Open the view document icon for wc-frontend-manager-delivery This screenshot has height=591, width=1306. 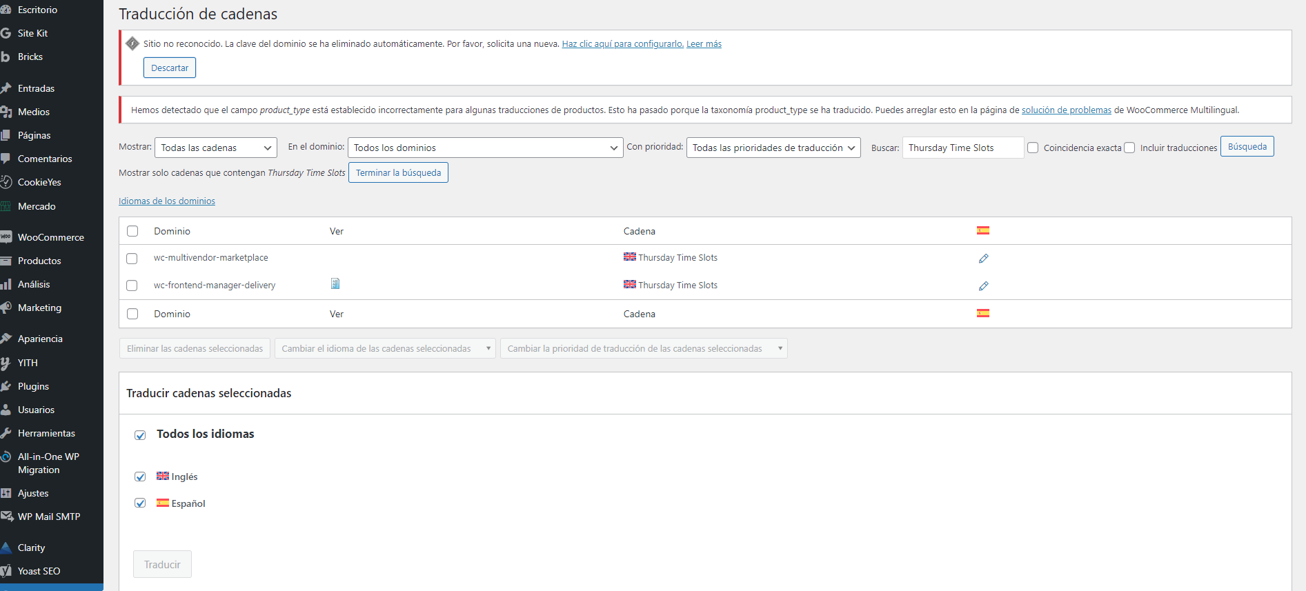(335, 284)
